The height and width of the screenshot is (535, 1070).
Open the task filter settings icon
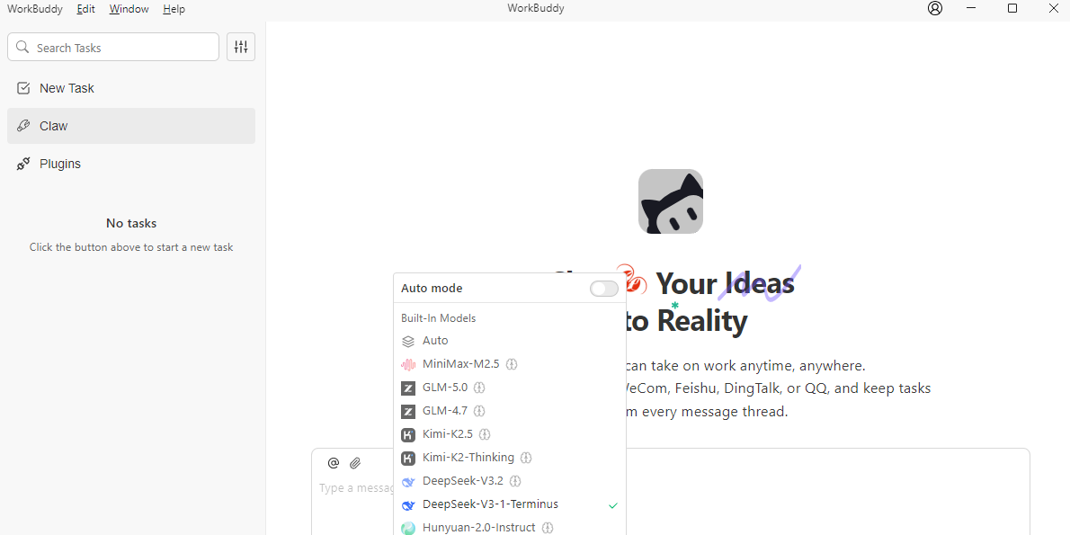pos(241,47)
